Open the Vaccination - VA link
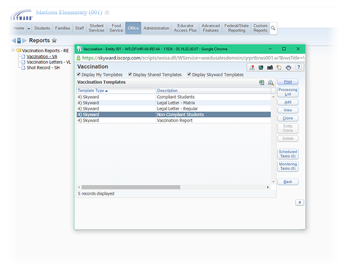346x271 pixels. (42, 57)
